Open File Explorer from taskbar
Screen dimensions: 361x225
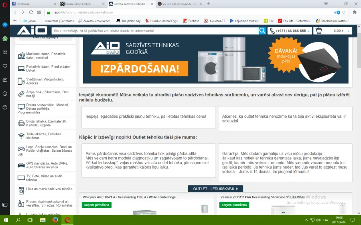coord(43,220)
